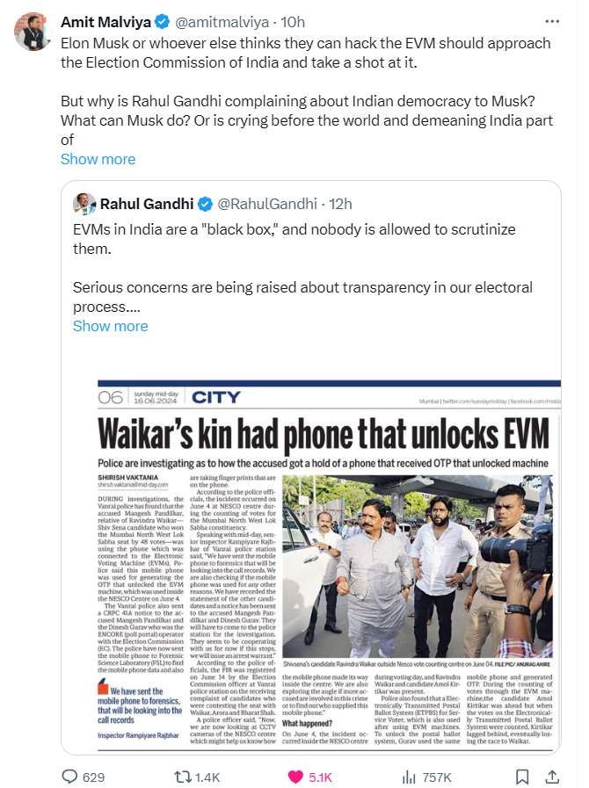View analytics via the bar chart icon
Viewport: 589px width, 788px height.
pos(409,777)
